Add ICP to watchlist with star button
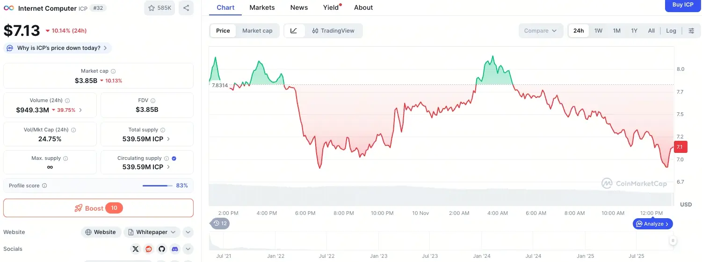This screenshot has width=702, height=262. pyautogui.click(x=159, y=8)
